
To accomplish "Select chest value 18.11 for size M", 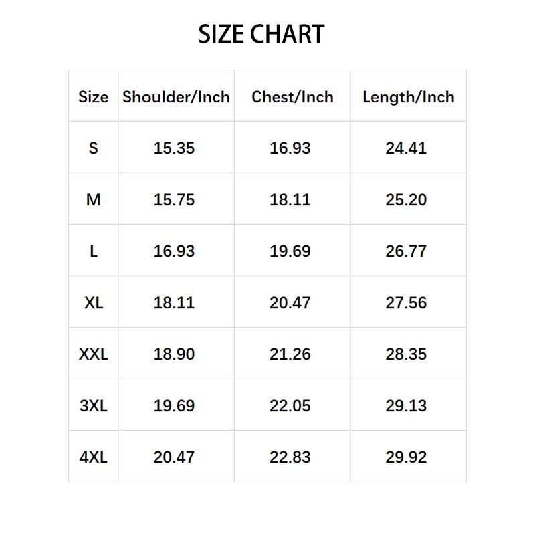I will pos(290,200).
